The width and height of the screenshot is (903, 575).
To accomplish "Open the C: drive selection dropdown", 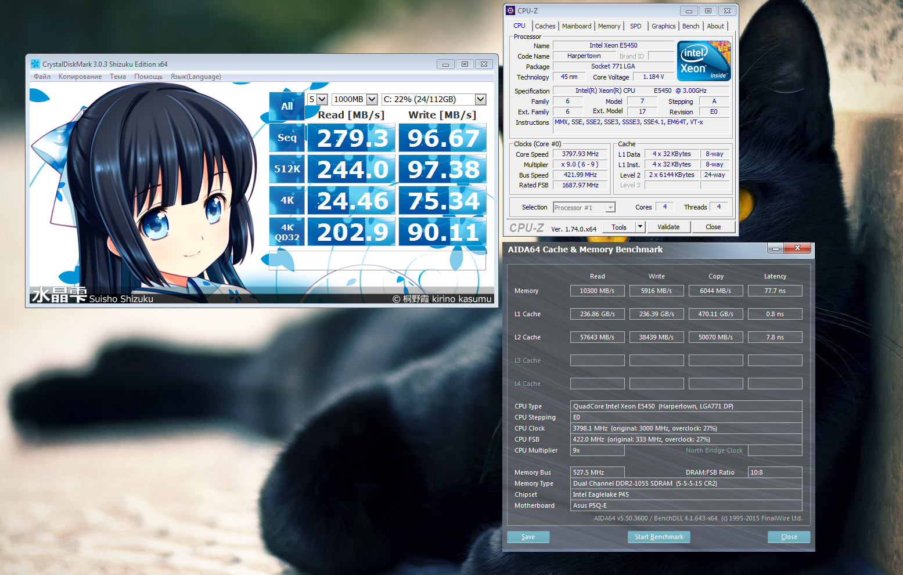I will click(x=433, y=99).
